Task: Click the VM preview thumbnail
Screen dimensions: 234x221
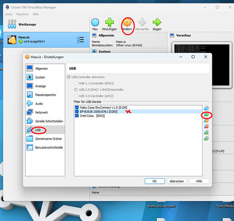Action: pos(202,65)
